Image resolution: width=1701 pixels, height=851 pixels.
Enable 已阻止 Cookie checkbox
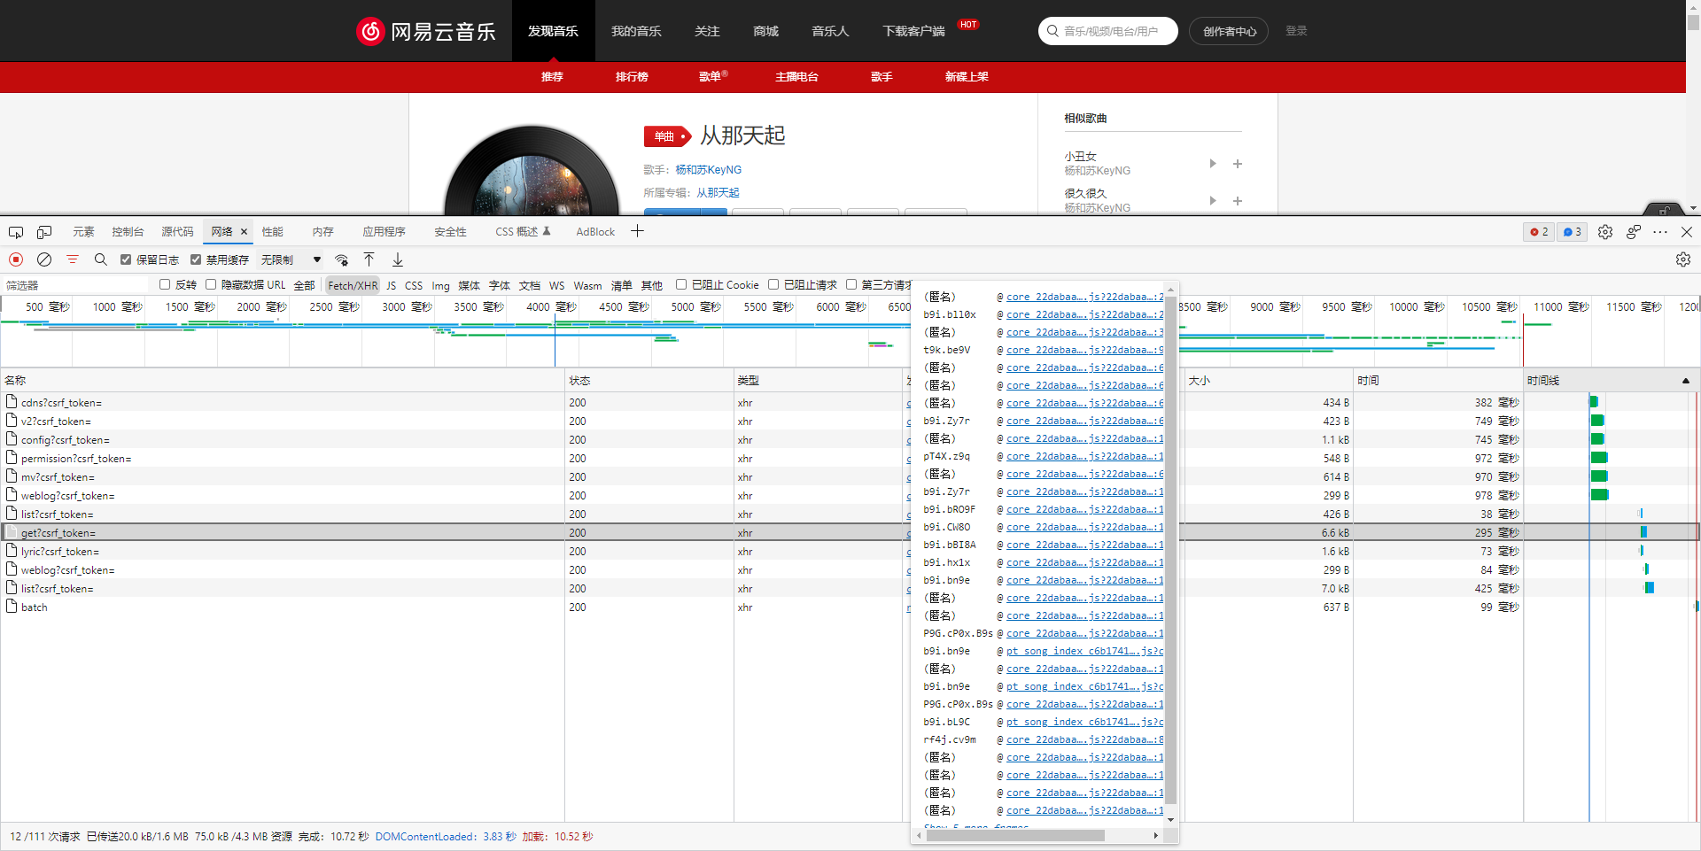681,284
